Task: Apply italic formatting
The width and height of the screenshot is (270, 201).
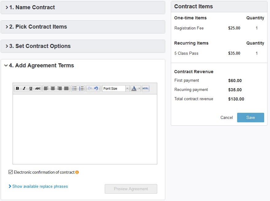Action: click(x=24, y=88)
